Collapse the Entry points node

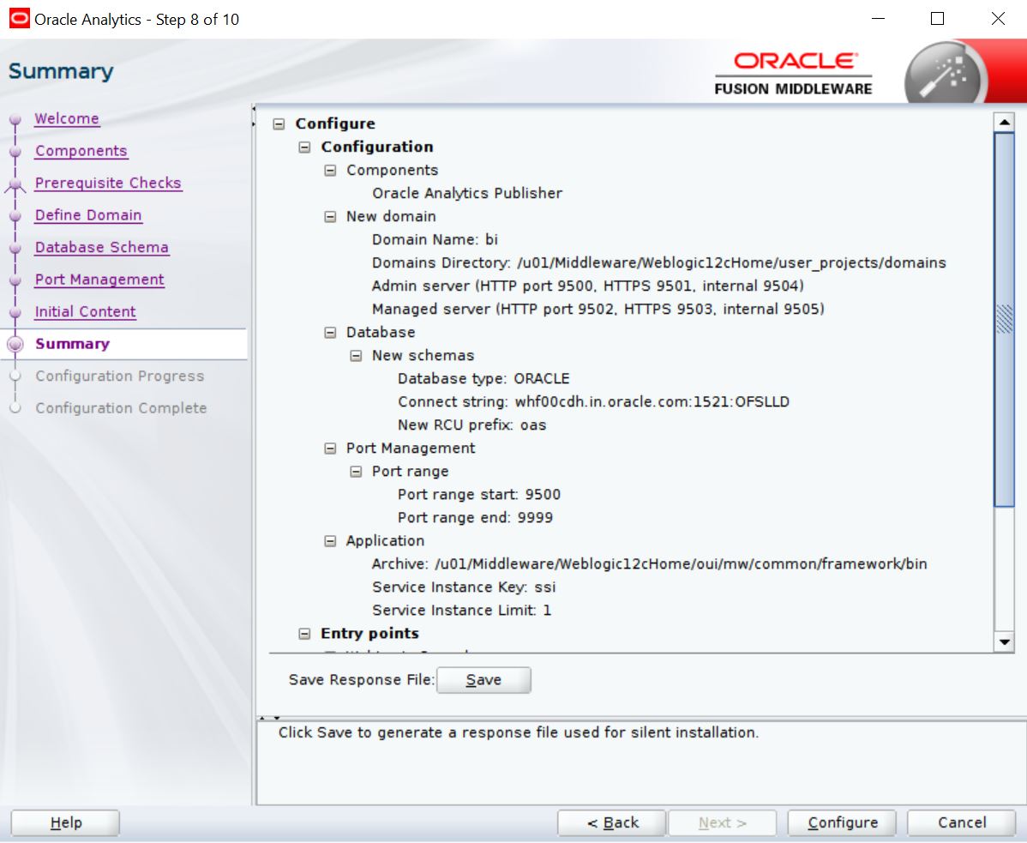(x=304, y=634)
